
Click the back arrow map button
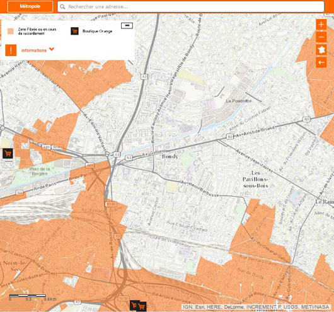[x=321, y=62]
